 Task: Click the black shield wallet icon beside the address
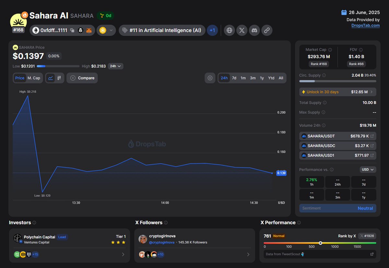coord(80,30)
